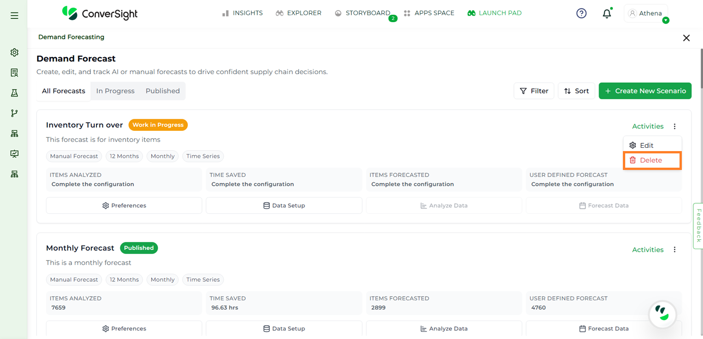Click the ConverSight logo
The height and width of the screenshot is (339, 703).
(x=100, y=13)
